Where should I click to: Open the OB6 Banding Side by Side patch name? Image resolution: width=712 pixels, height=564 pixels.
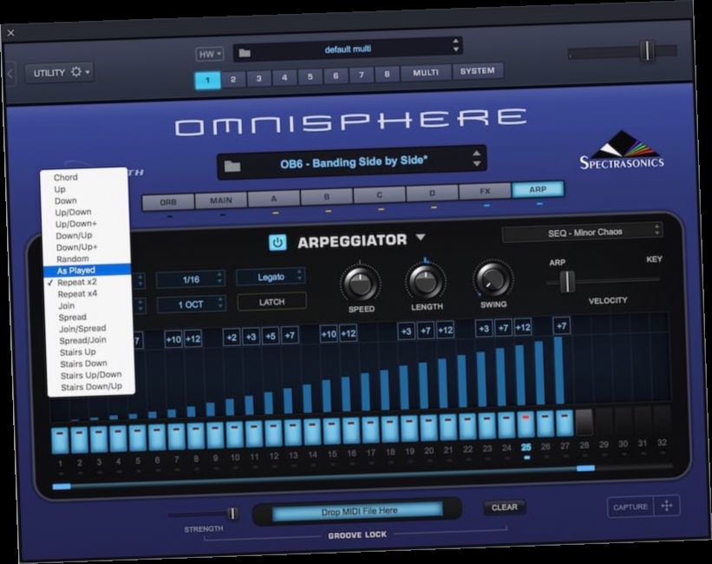pos(353,162)
